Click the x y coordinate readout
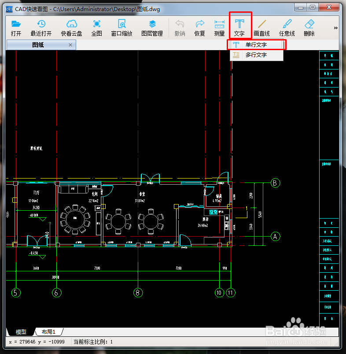This screenshot has width=346, height=354. (x=37, y=342)
